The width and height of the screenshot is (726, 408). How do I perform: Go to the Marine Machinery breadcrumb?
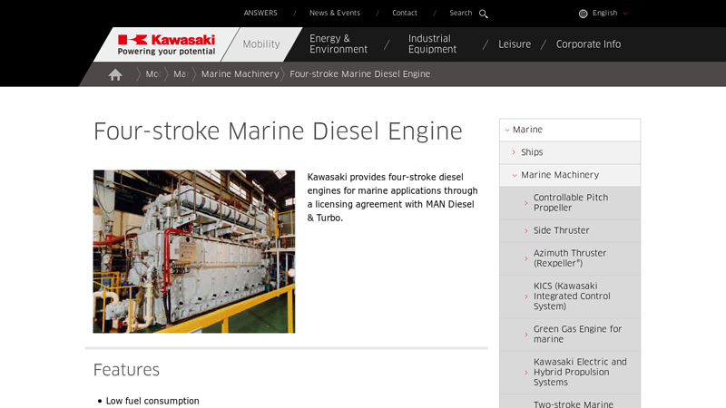point(240,74)
